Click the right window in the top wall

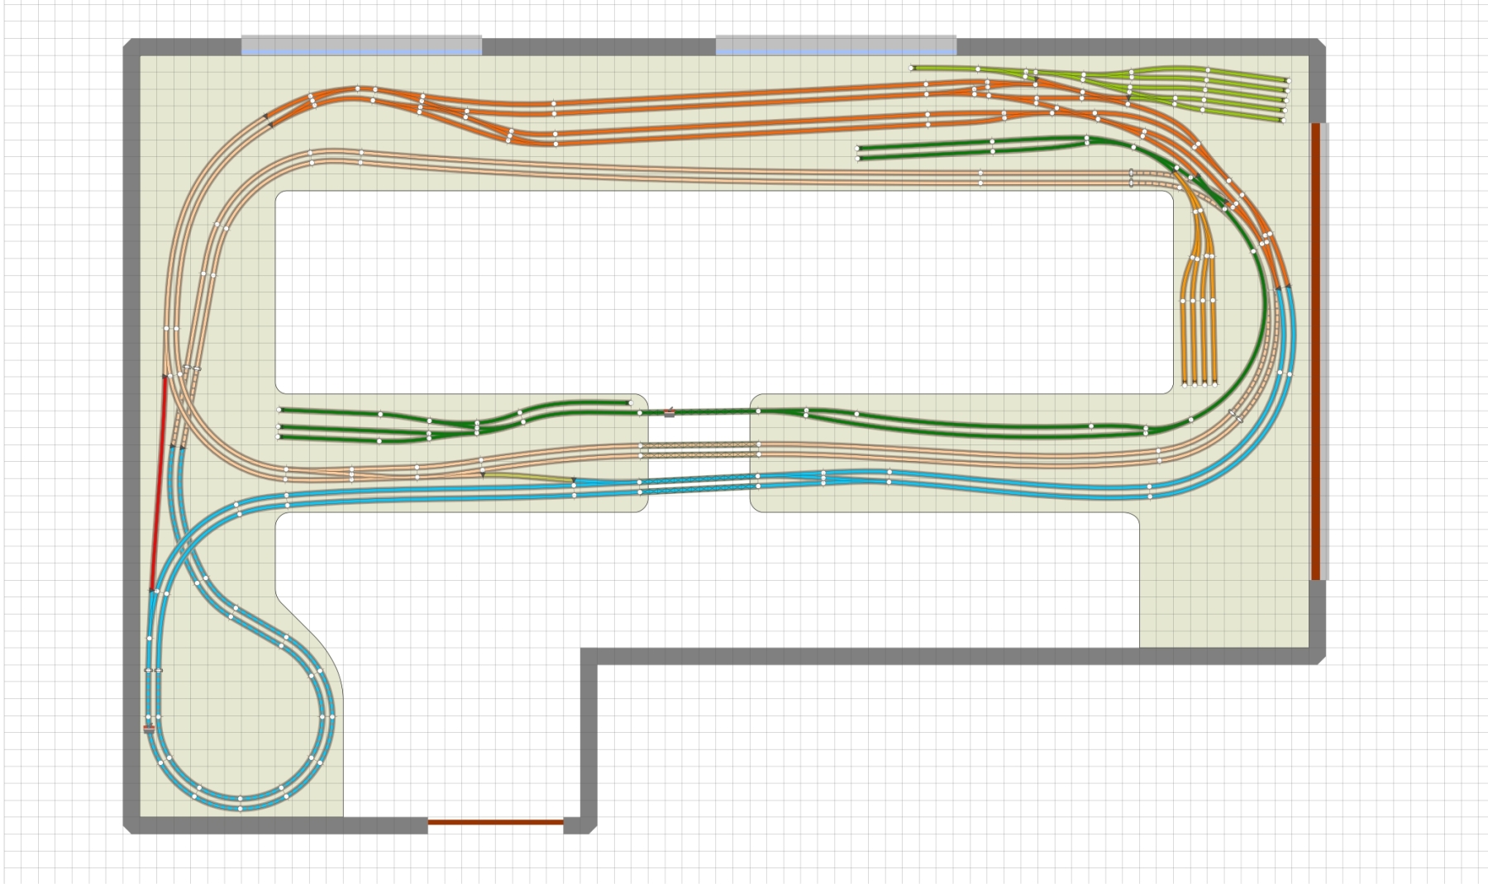click(x=836, y=45)
